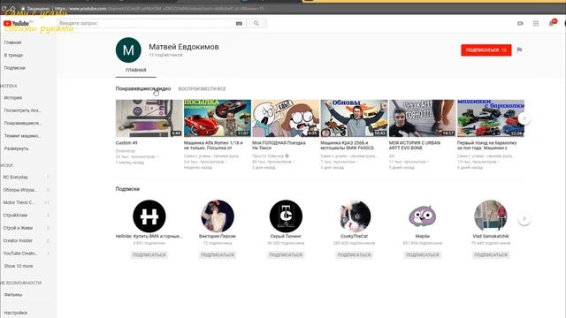Click the red Подписаться button
Image resolution: width=566 pixels, height=318 pixels.
tap(486, 50)
